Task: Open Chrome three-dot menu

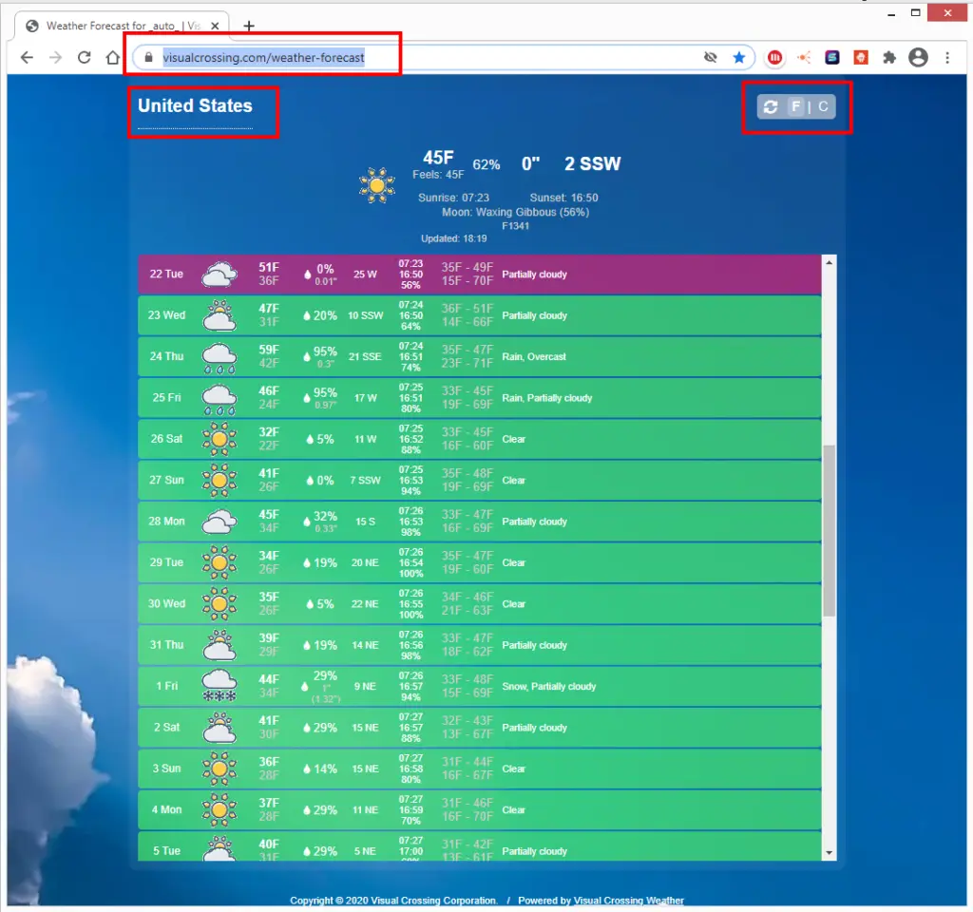Action: point(947,58)
